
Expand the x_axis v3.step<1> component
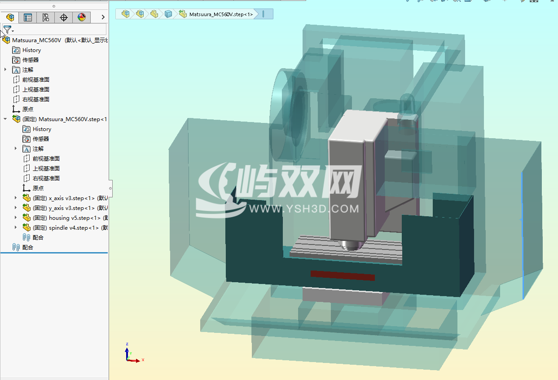point(16,198)
